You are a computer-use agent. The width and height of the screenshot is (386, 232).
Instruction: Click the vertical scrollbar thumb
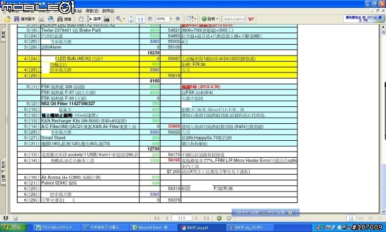(383, 187)
